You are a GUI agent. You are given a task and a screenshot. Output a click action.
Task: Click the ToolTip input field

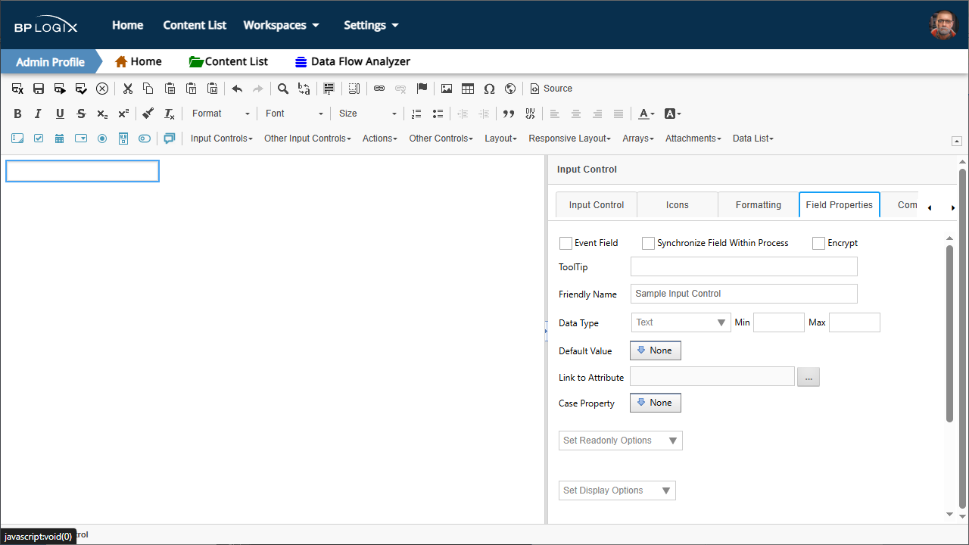[x=744, y=266]
